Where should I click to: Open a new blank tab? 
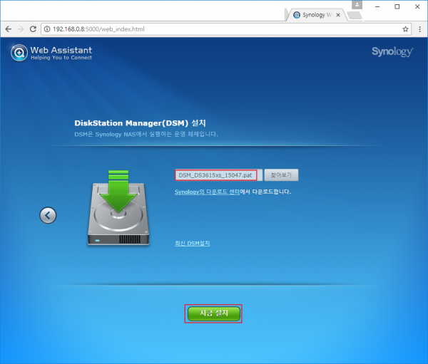354,14
